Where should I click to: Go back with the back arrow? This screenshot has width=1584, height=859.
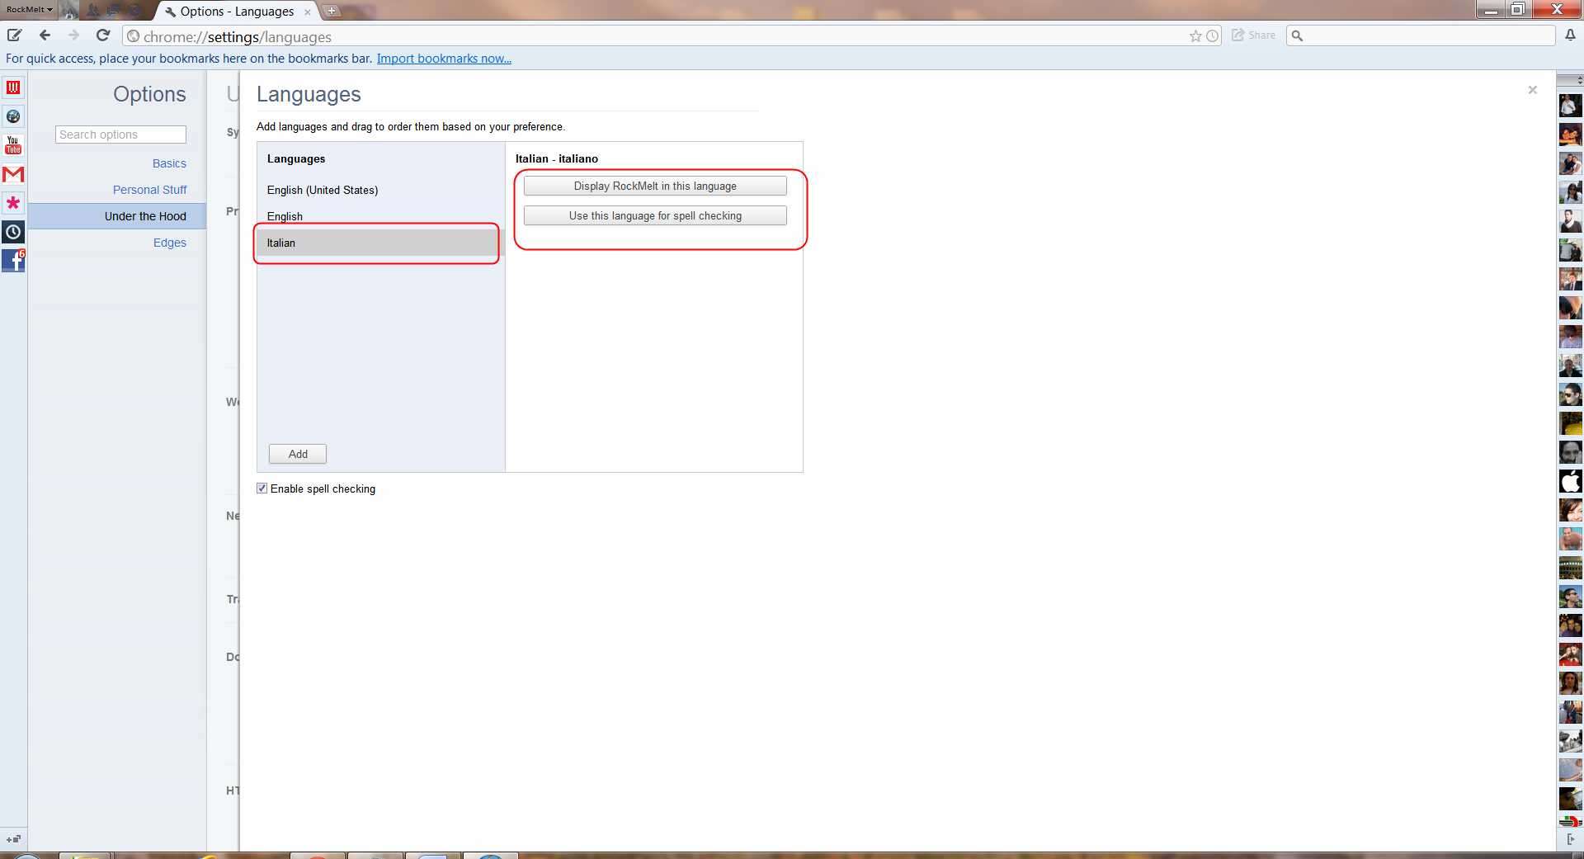pos(45,35)
